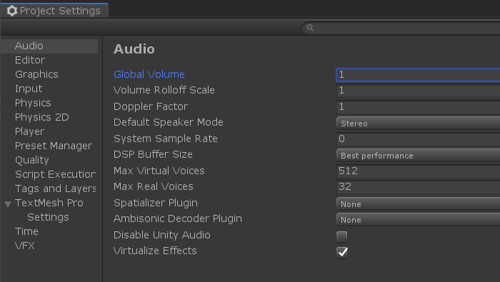Open the Time settings category
500x282 pixels.
[x=26, y=231]
